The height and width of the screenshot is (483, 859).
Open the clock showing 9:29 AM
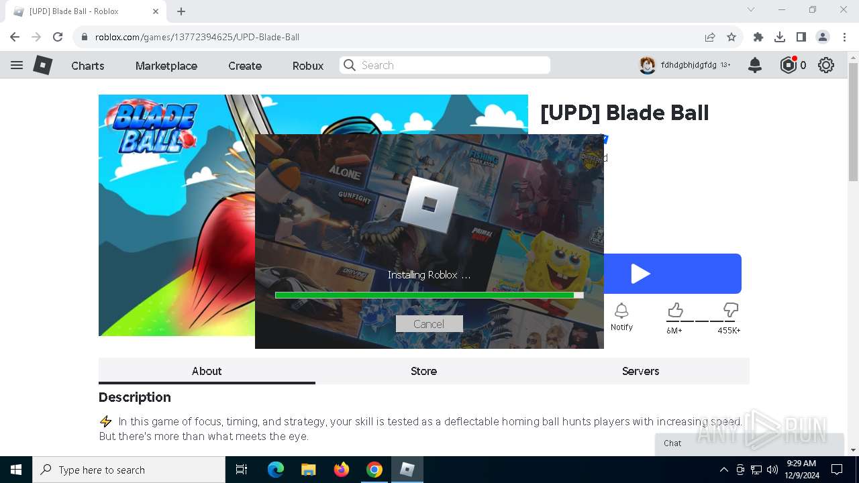pos(801,470)
